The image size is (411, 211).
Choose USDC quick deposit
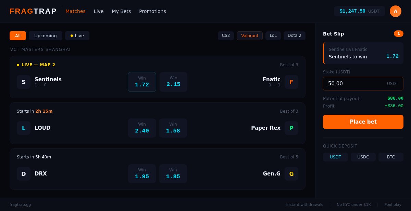click(363, 157)
